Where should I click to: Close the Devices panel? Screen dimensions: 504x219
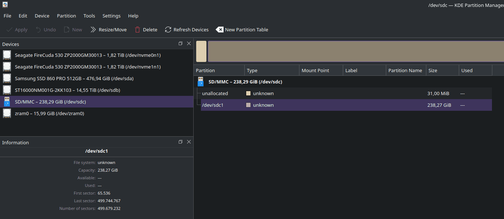(x=189, y=43)
